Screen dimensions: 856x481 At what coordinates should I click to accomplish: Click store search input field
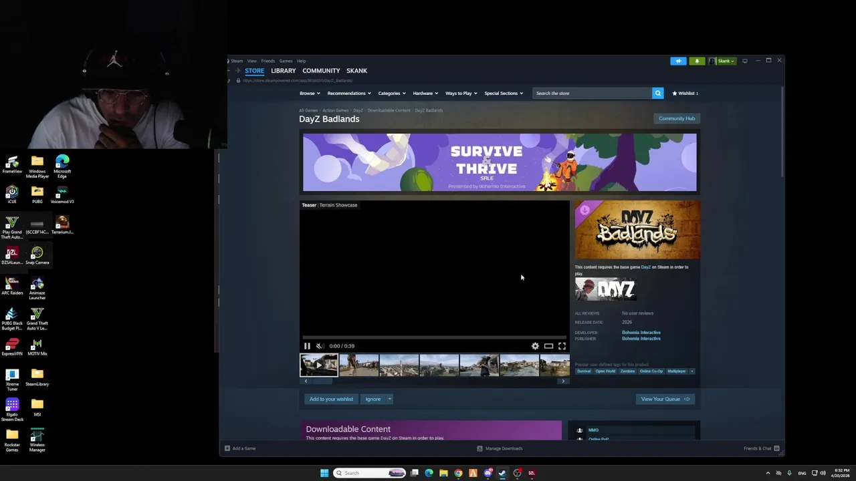click(593, 94)
